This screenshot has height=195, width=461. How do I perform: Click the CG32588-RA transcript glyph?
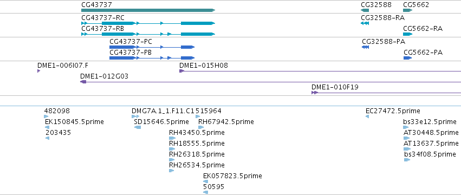tap(365, 23)
